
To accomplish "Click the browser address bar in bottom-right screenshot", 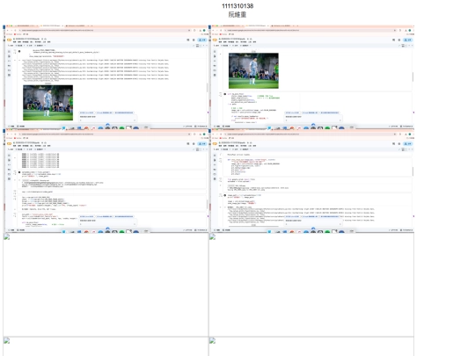I will 311,134.
